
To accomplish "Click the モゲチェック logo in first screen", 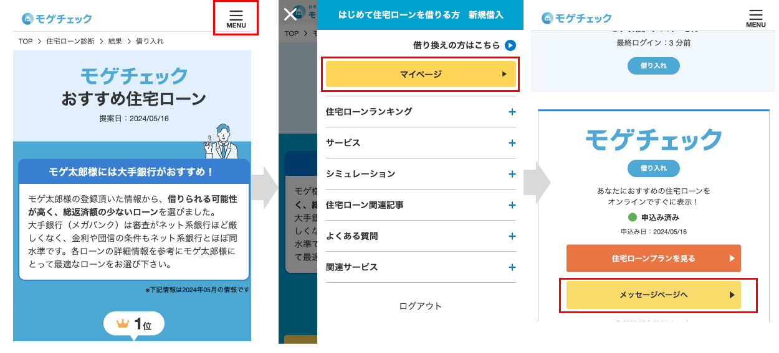I will click(57, 19).
